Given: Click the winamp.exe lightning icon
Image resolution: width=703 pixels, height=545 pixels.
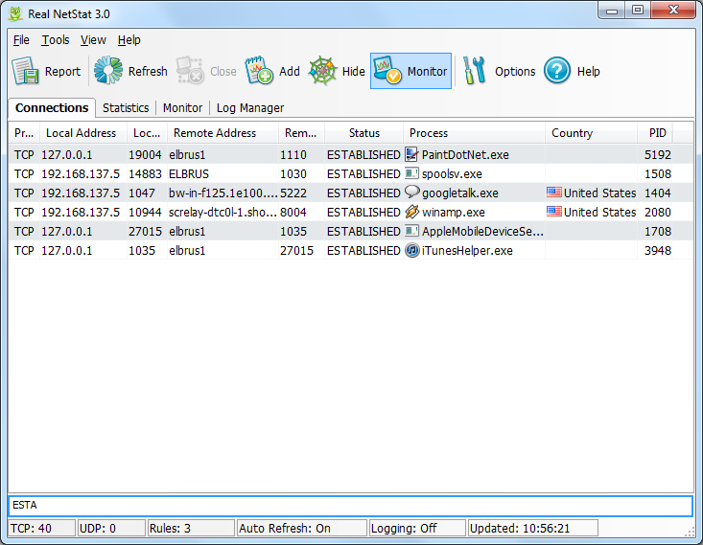Looking at the screenshot, I should [x=411, y=212].
